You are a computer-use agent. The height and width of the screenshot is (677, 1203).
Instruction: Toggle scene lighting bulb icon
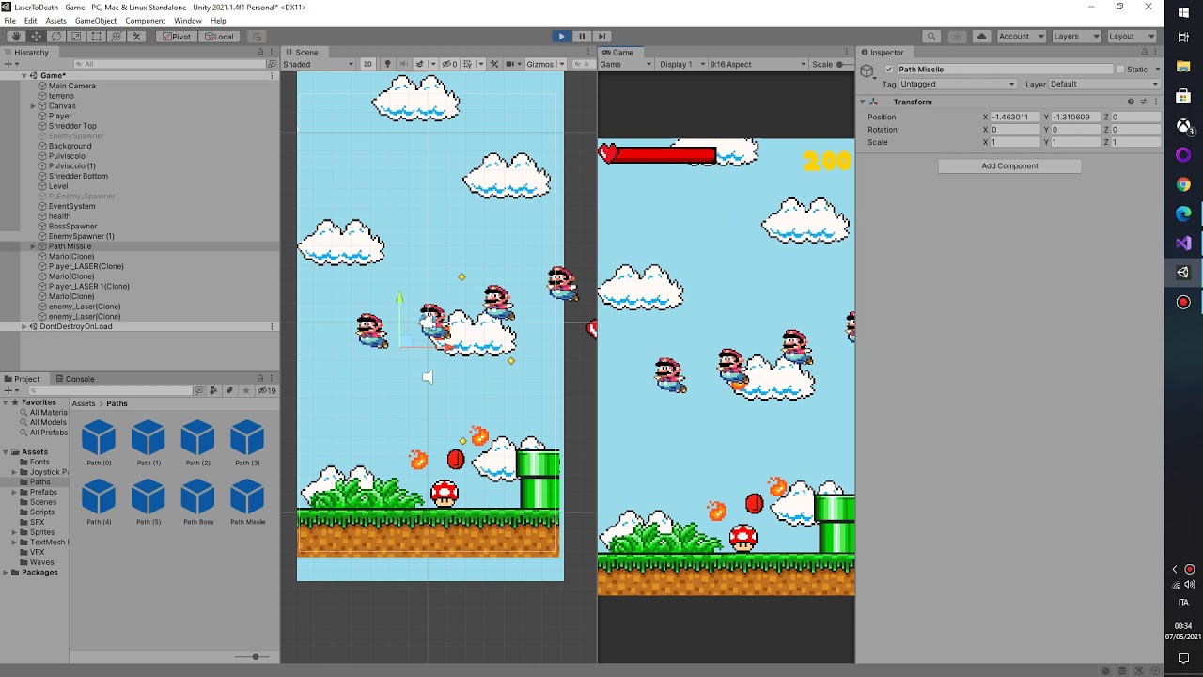(387, 64)
